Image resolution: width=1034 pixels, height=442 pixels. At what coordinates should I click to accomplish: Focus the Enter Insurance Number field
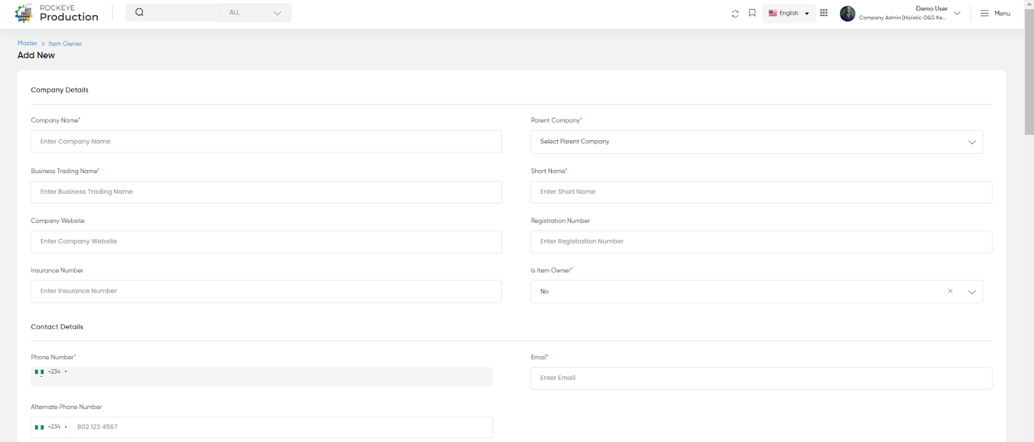pos(266,291)
